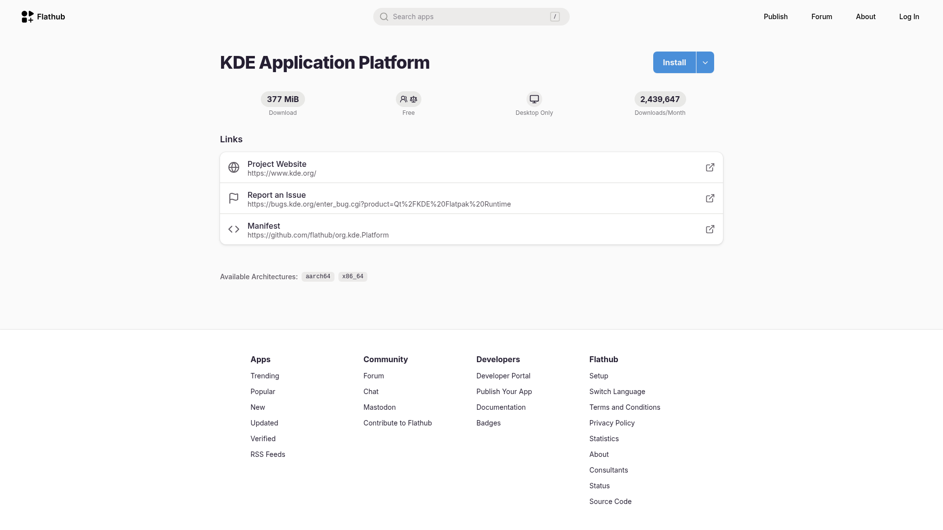Open Chat link under Community
Screen dimensions: 943x530
[371, 392]
